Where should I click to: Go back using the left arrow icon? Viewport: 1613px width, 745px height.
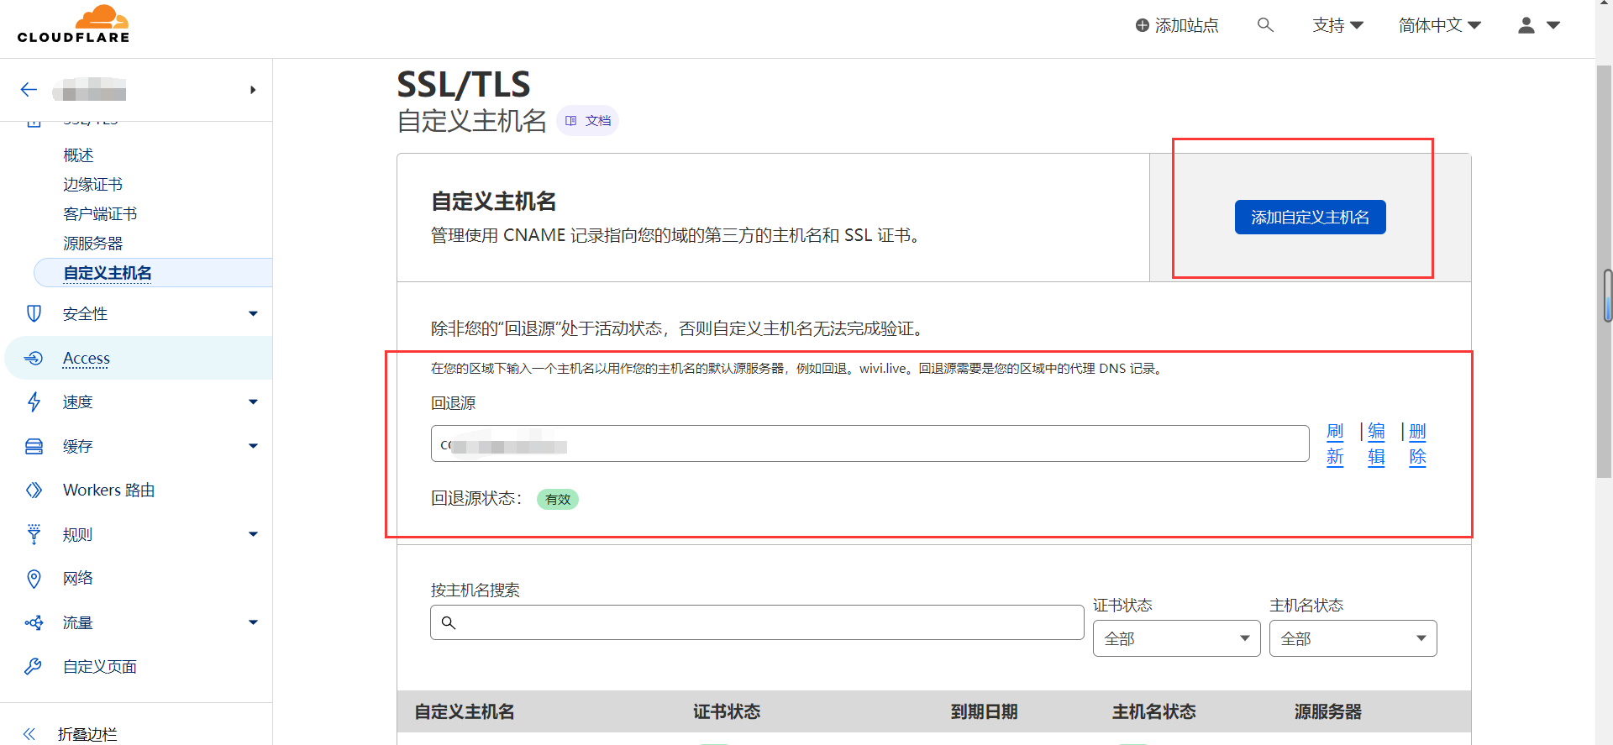pyautogui.click(x=29, y=89)
